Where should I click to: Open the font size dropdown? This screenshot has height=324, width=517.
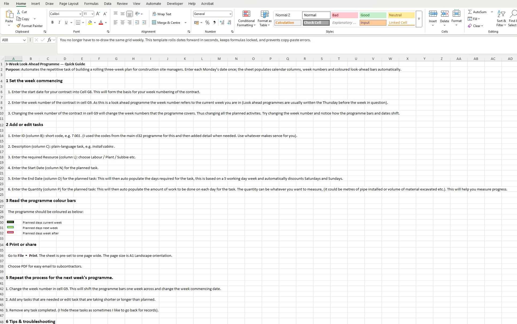(92, 14)
